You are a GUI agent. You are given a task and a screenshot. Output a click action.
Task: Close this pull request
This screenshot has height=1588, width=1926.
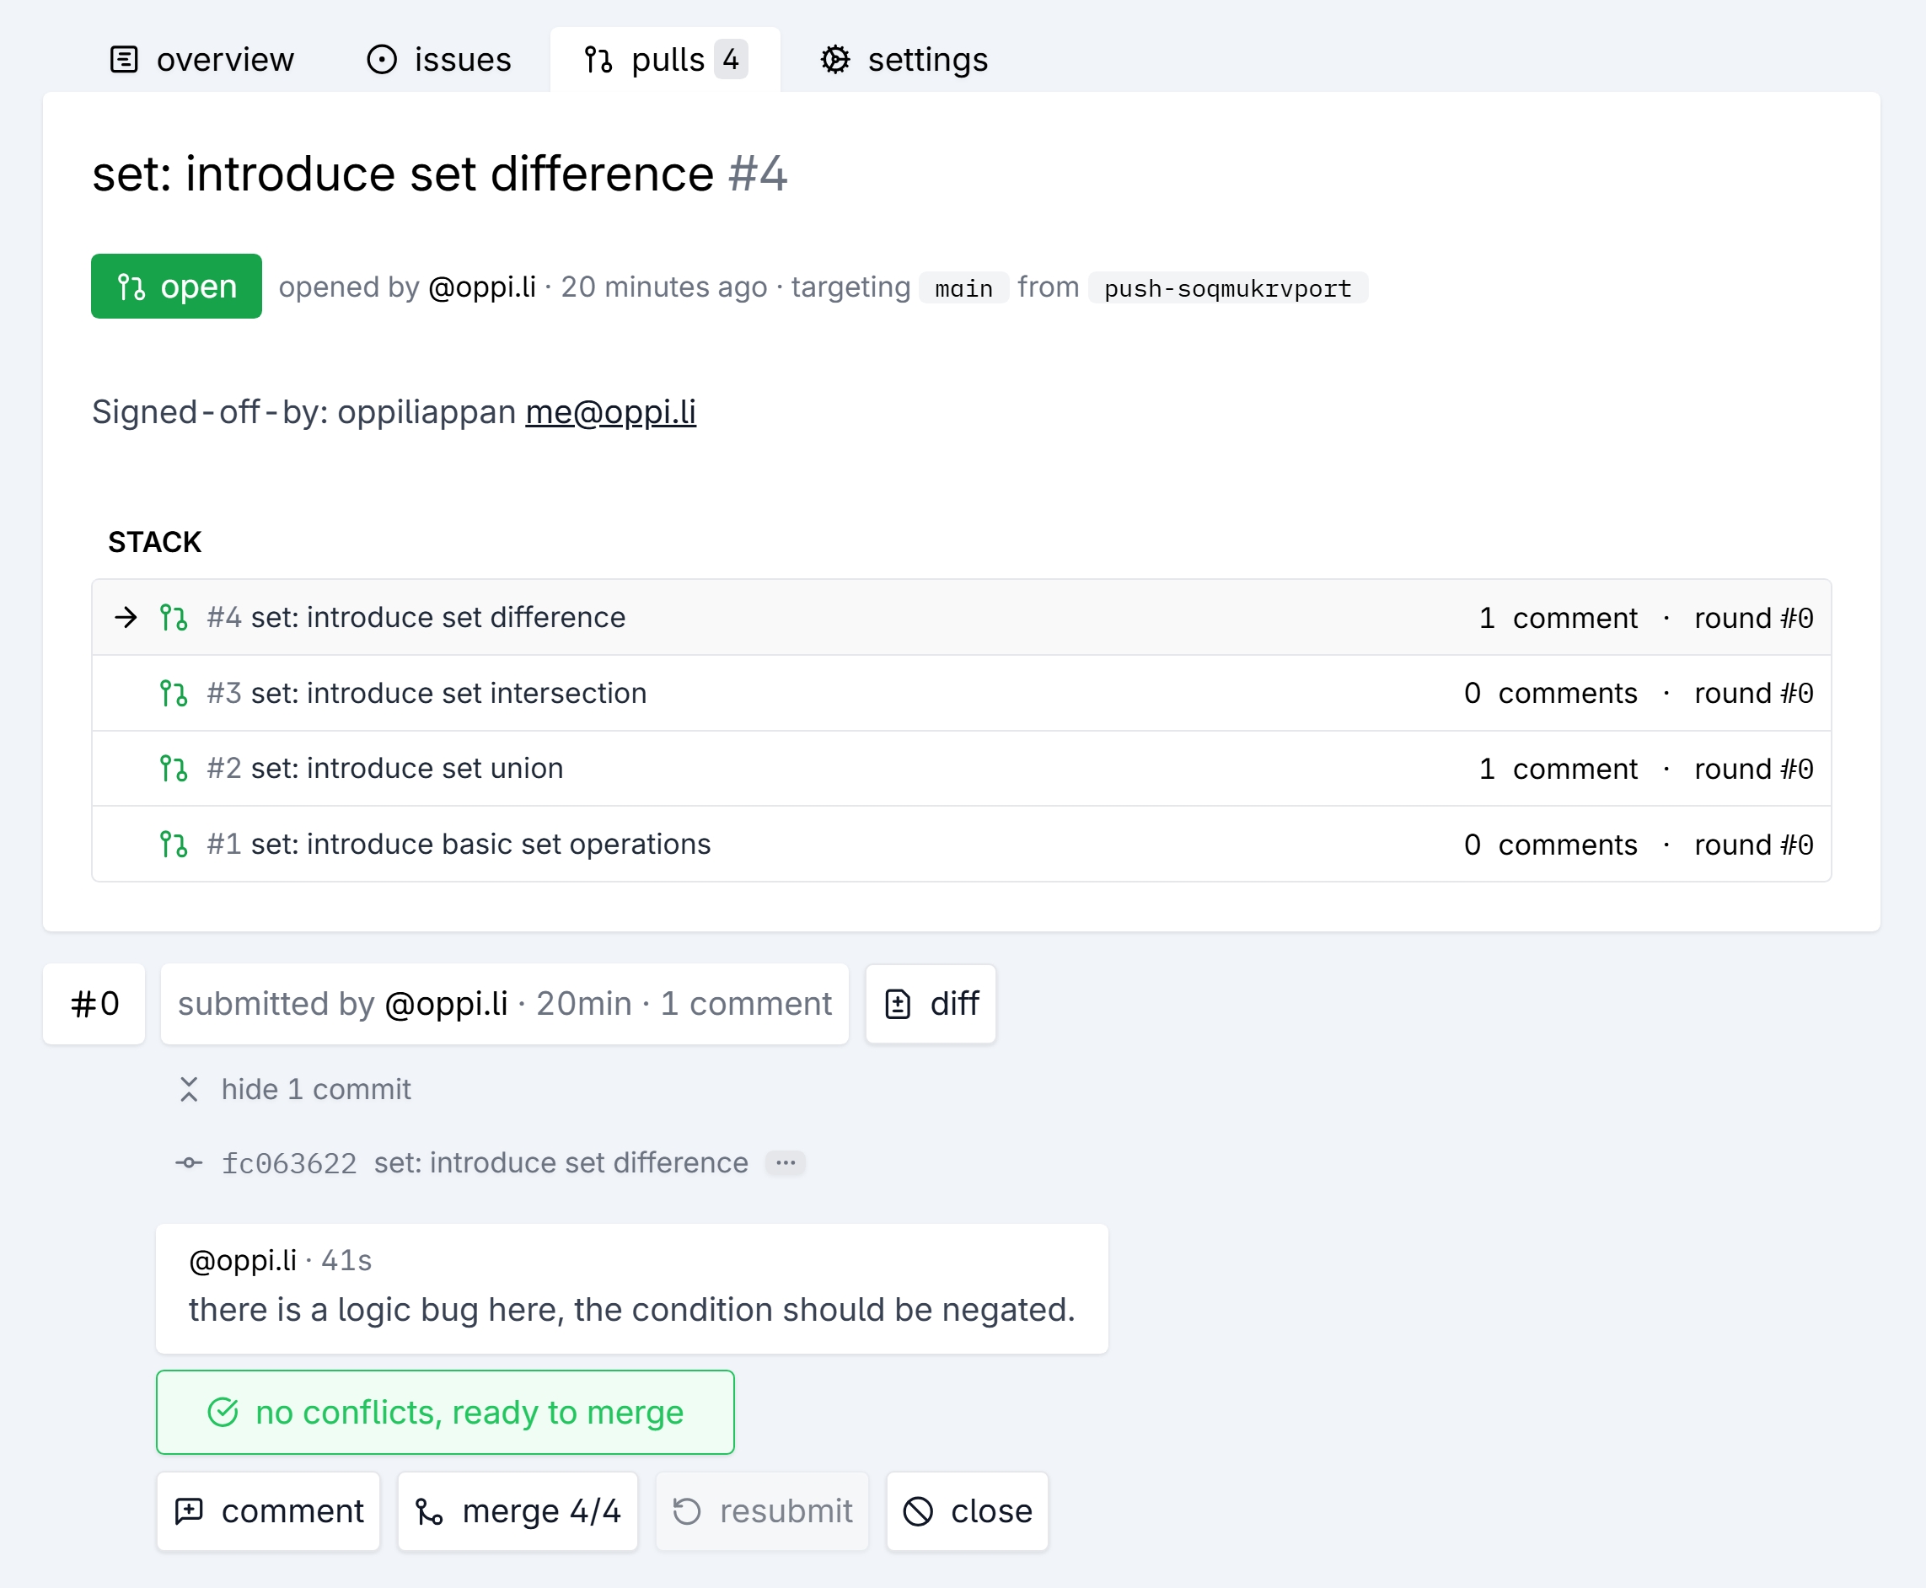(x=968, y=1511)
